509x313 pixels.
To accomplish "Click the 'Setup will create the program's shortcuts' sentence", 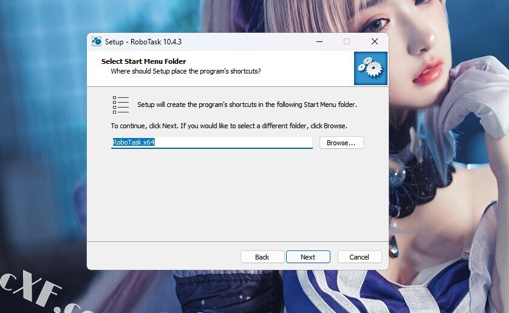I will click(247, 105).
